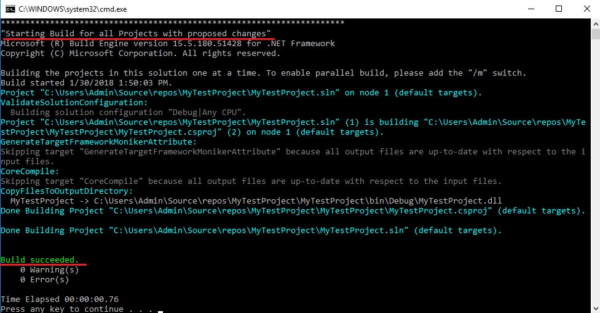Click the "Time Elapsed 00:00:00.76" text
The width and height of the screenshot is (600, 313).
(60, 299)
